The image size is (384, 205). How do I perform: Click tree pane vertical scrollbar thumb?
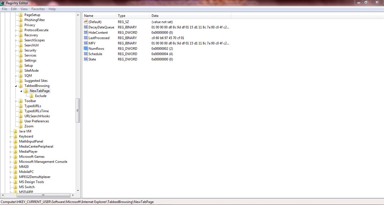(x=78, y=111)
